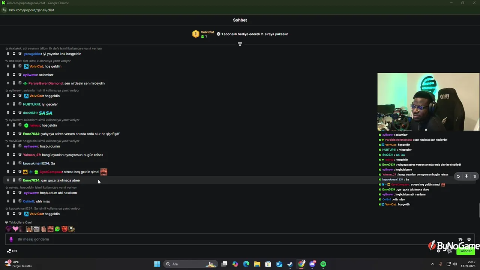Delete Yalman_27's message with trash icon
This screenshot has height=270, width=480.
[x=8, y=154]
